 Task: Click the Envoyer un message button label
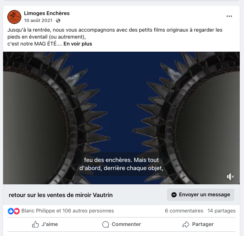(205, 195)
